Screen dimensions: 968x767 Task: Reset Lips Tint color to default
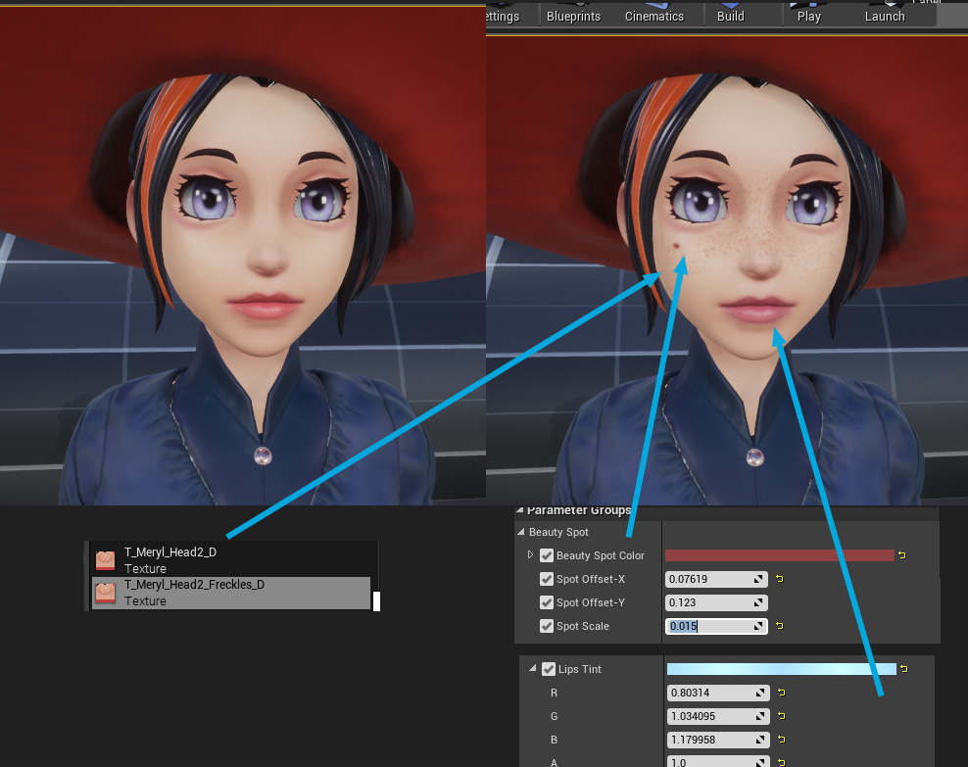[903, 669]
